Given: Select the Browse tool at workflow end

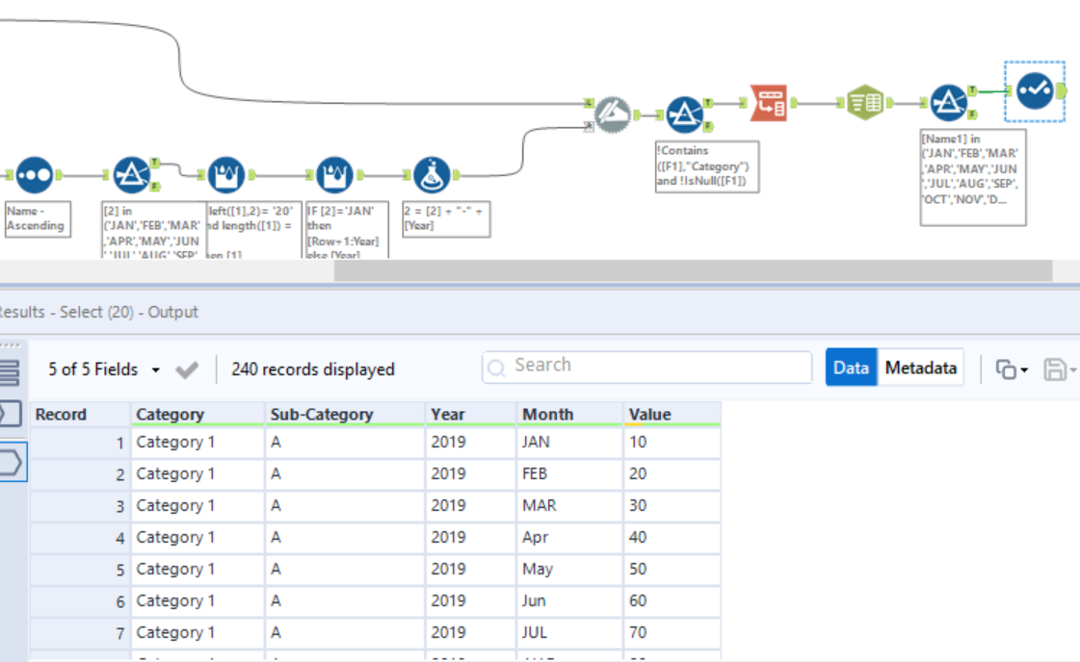Looking at the screenshot, I should pyautogui.click(x=1034, y=91).
